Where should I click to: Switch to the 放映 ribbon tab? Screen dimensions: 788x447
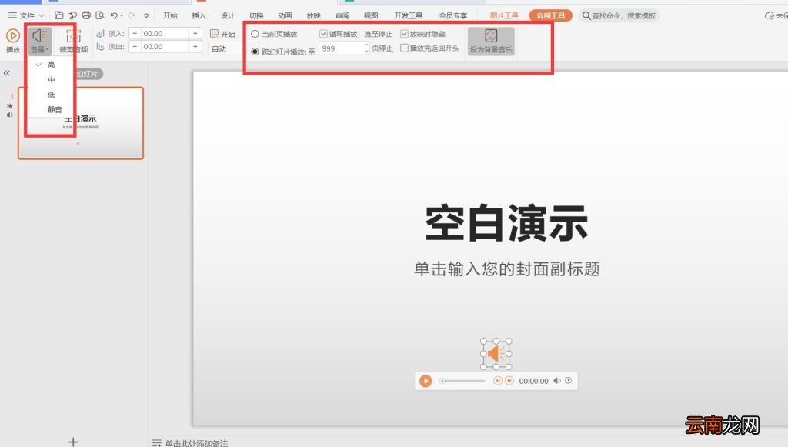pyautogui.click(x=314, y=15)
